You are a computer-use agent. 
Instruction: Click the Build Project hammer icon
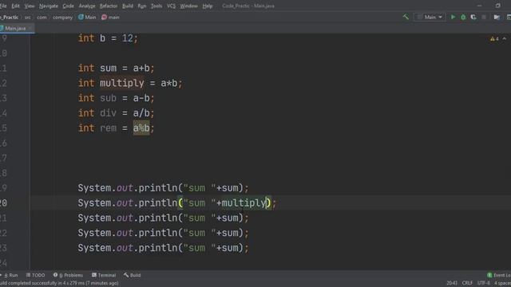pyautogui.click(x=406, y=17)
